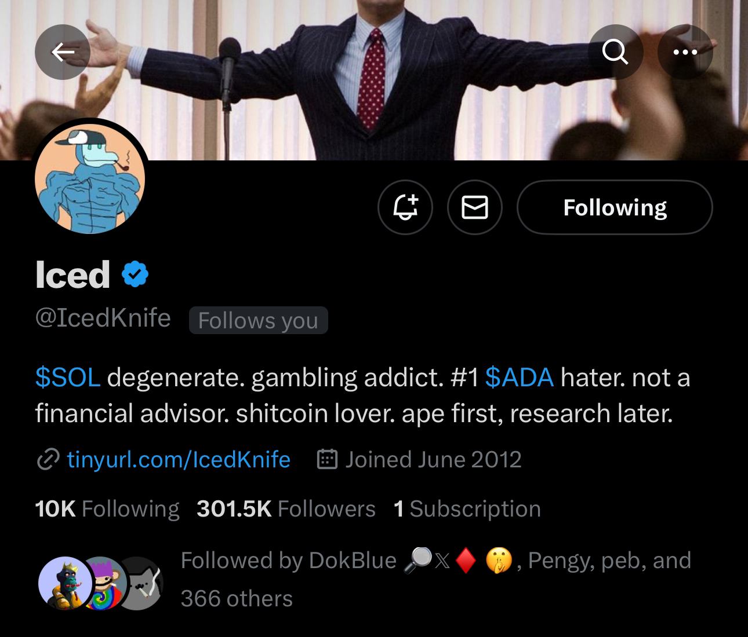Turn on post notifications bell icon
This screenshot has width=748, height=637.
[x=405, y=207]
